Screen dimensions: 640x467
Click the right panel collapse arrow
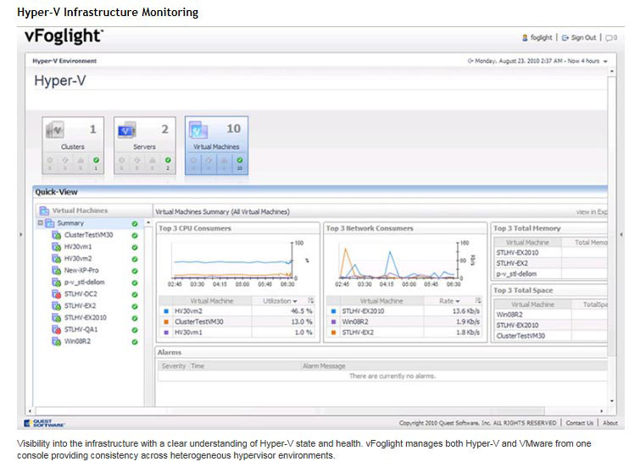click(621, 234)
